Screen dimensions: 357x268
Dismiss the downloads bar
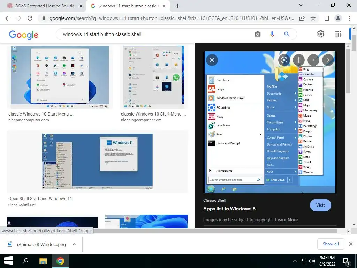pyautogui.click(x=351, y=244)
